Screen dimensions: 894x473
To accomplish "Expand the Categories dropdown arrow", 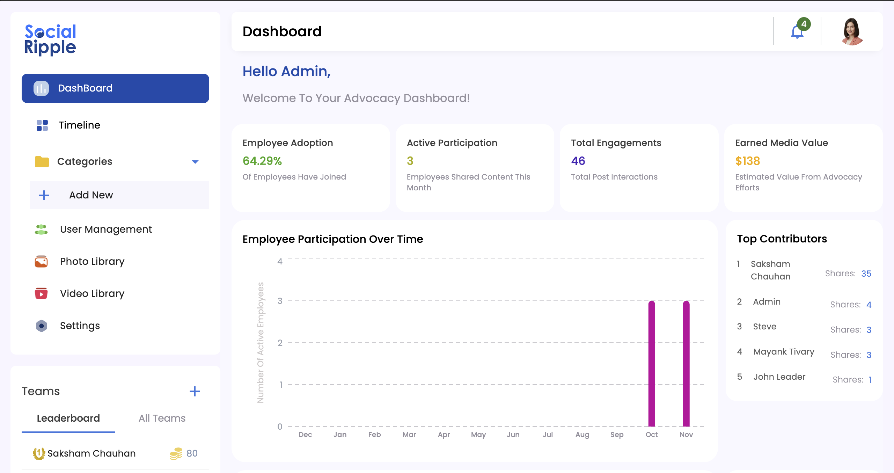I will tap(195, 162).
